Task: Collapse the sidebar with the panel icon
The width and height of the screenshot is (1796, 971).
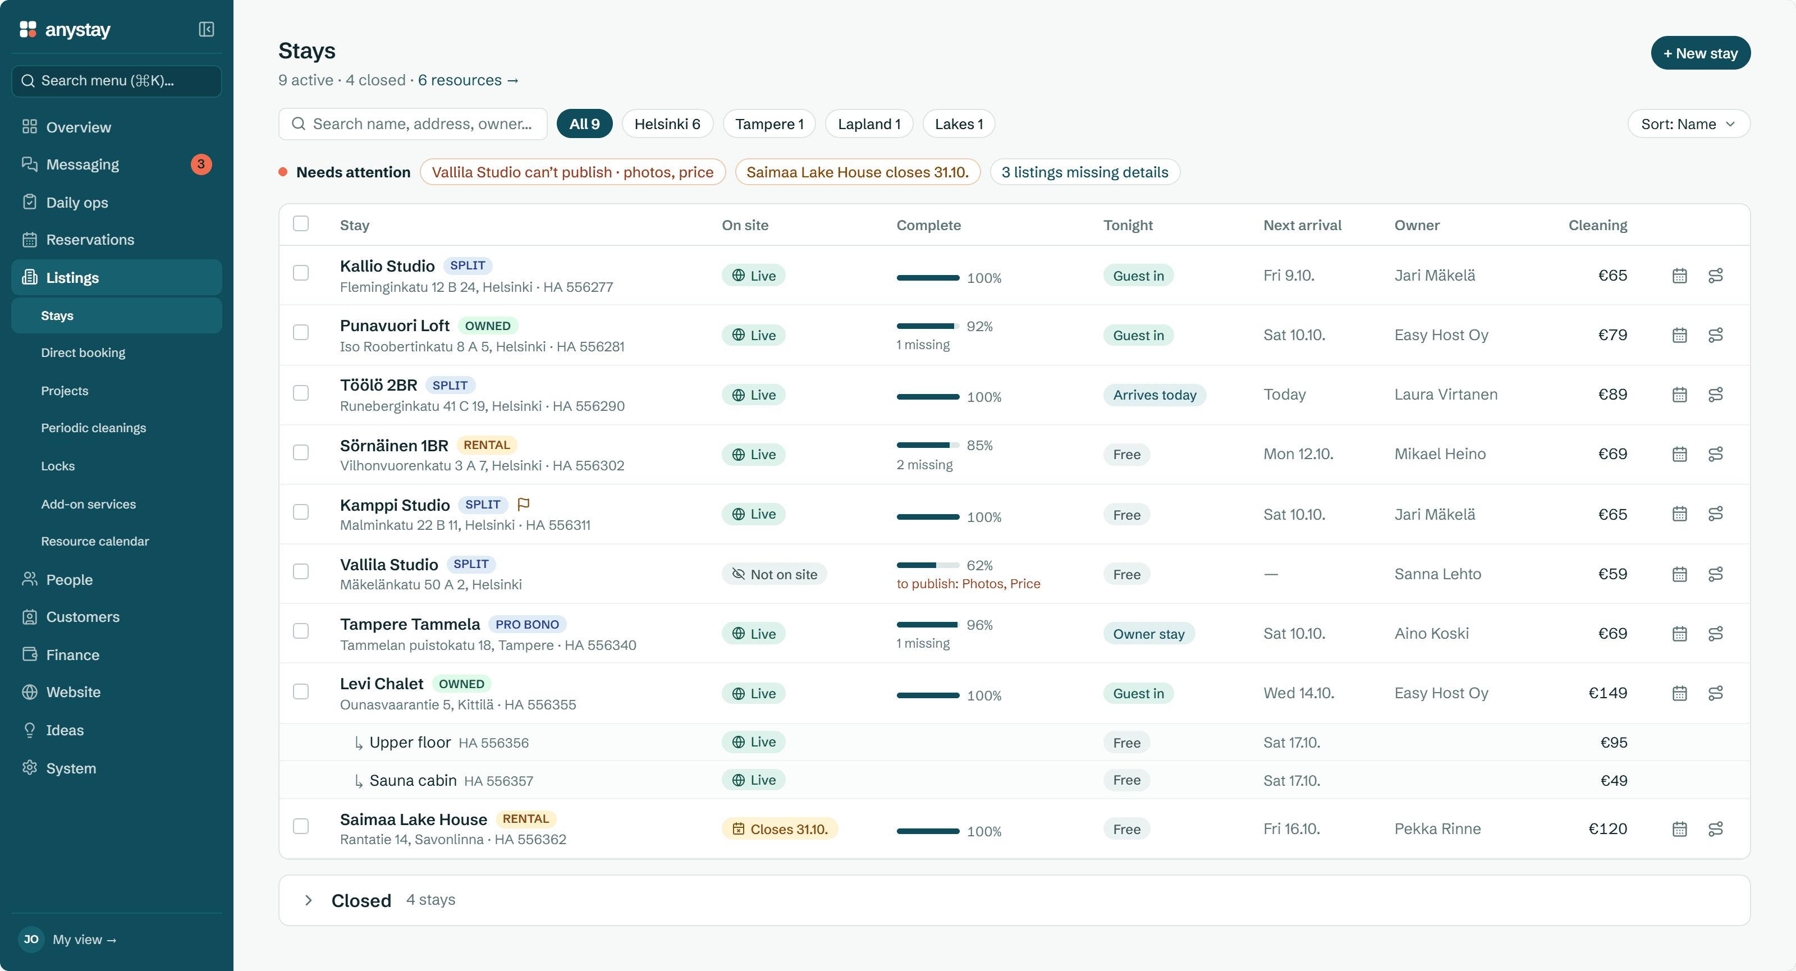Action: tap(205, 29)
